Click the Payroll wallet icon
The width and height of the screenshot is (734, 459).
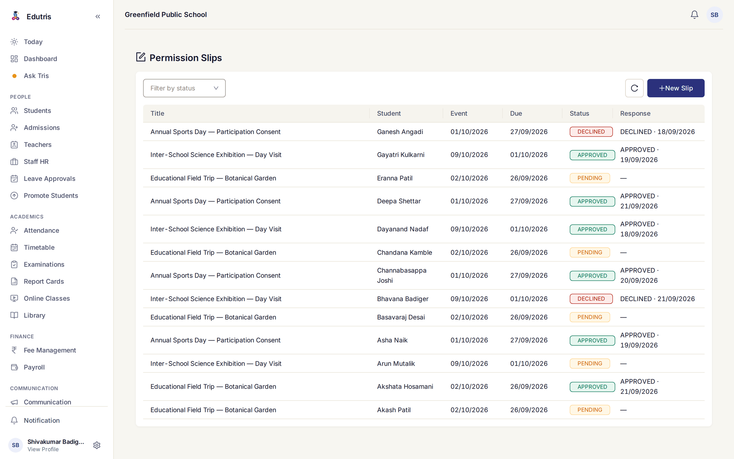pos(14,367)
